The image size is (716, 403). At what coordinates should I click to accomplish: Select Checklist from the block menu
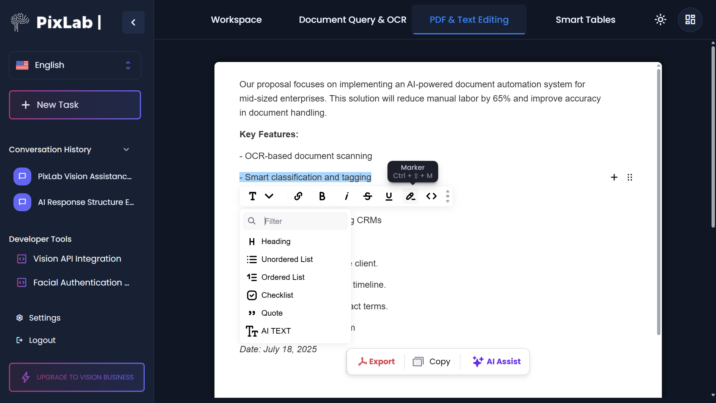click(x=277, y=295)
